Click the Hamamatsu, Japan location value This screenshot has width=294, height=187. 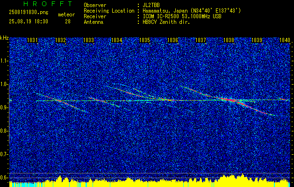[191, 11]
